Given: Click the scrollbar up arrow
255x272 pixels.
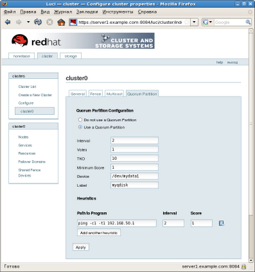Looking at the screenshot, I should [x=251, y=31].
